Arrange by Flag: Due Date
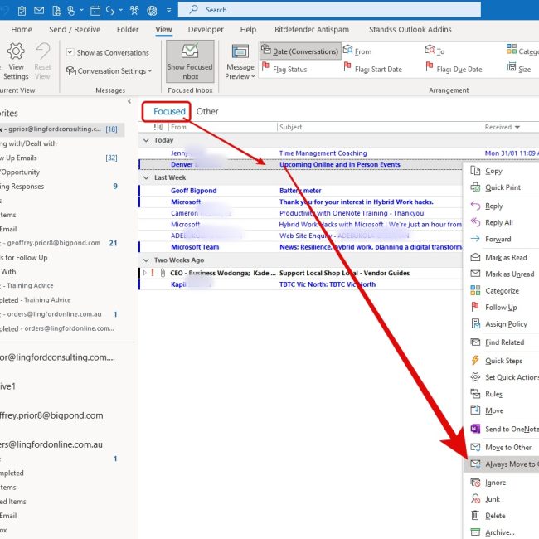 [x=454, y=68]
